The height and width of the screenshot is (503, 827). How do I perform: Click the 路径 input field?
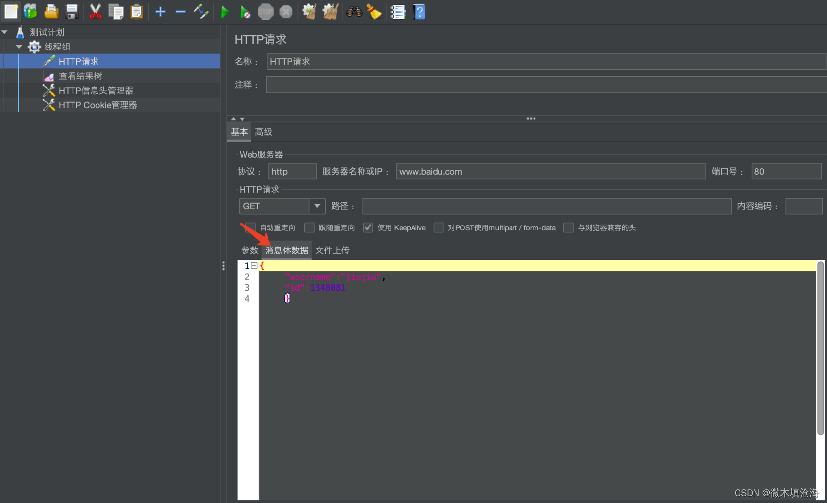(547, 206)
